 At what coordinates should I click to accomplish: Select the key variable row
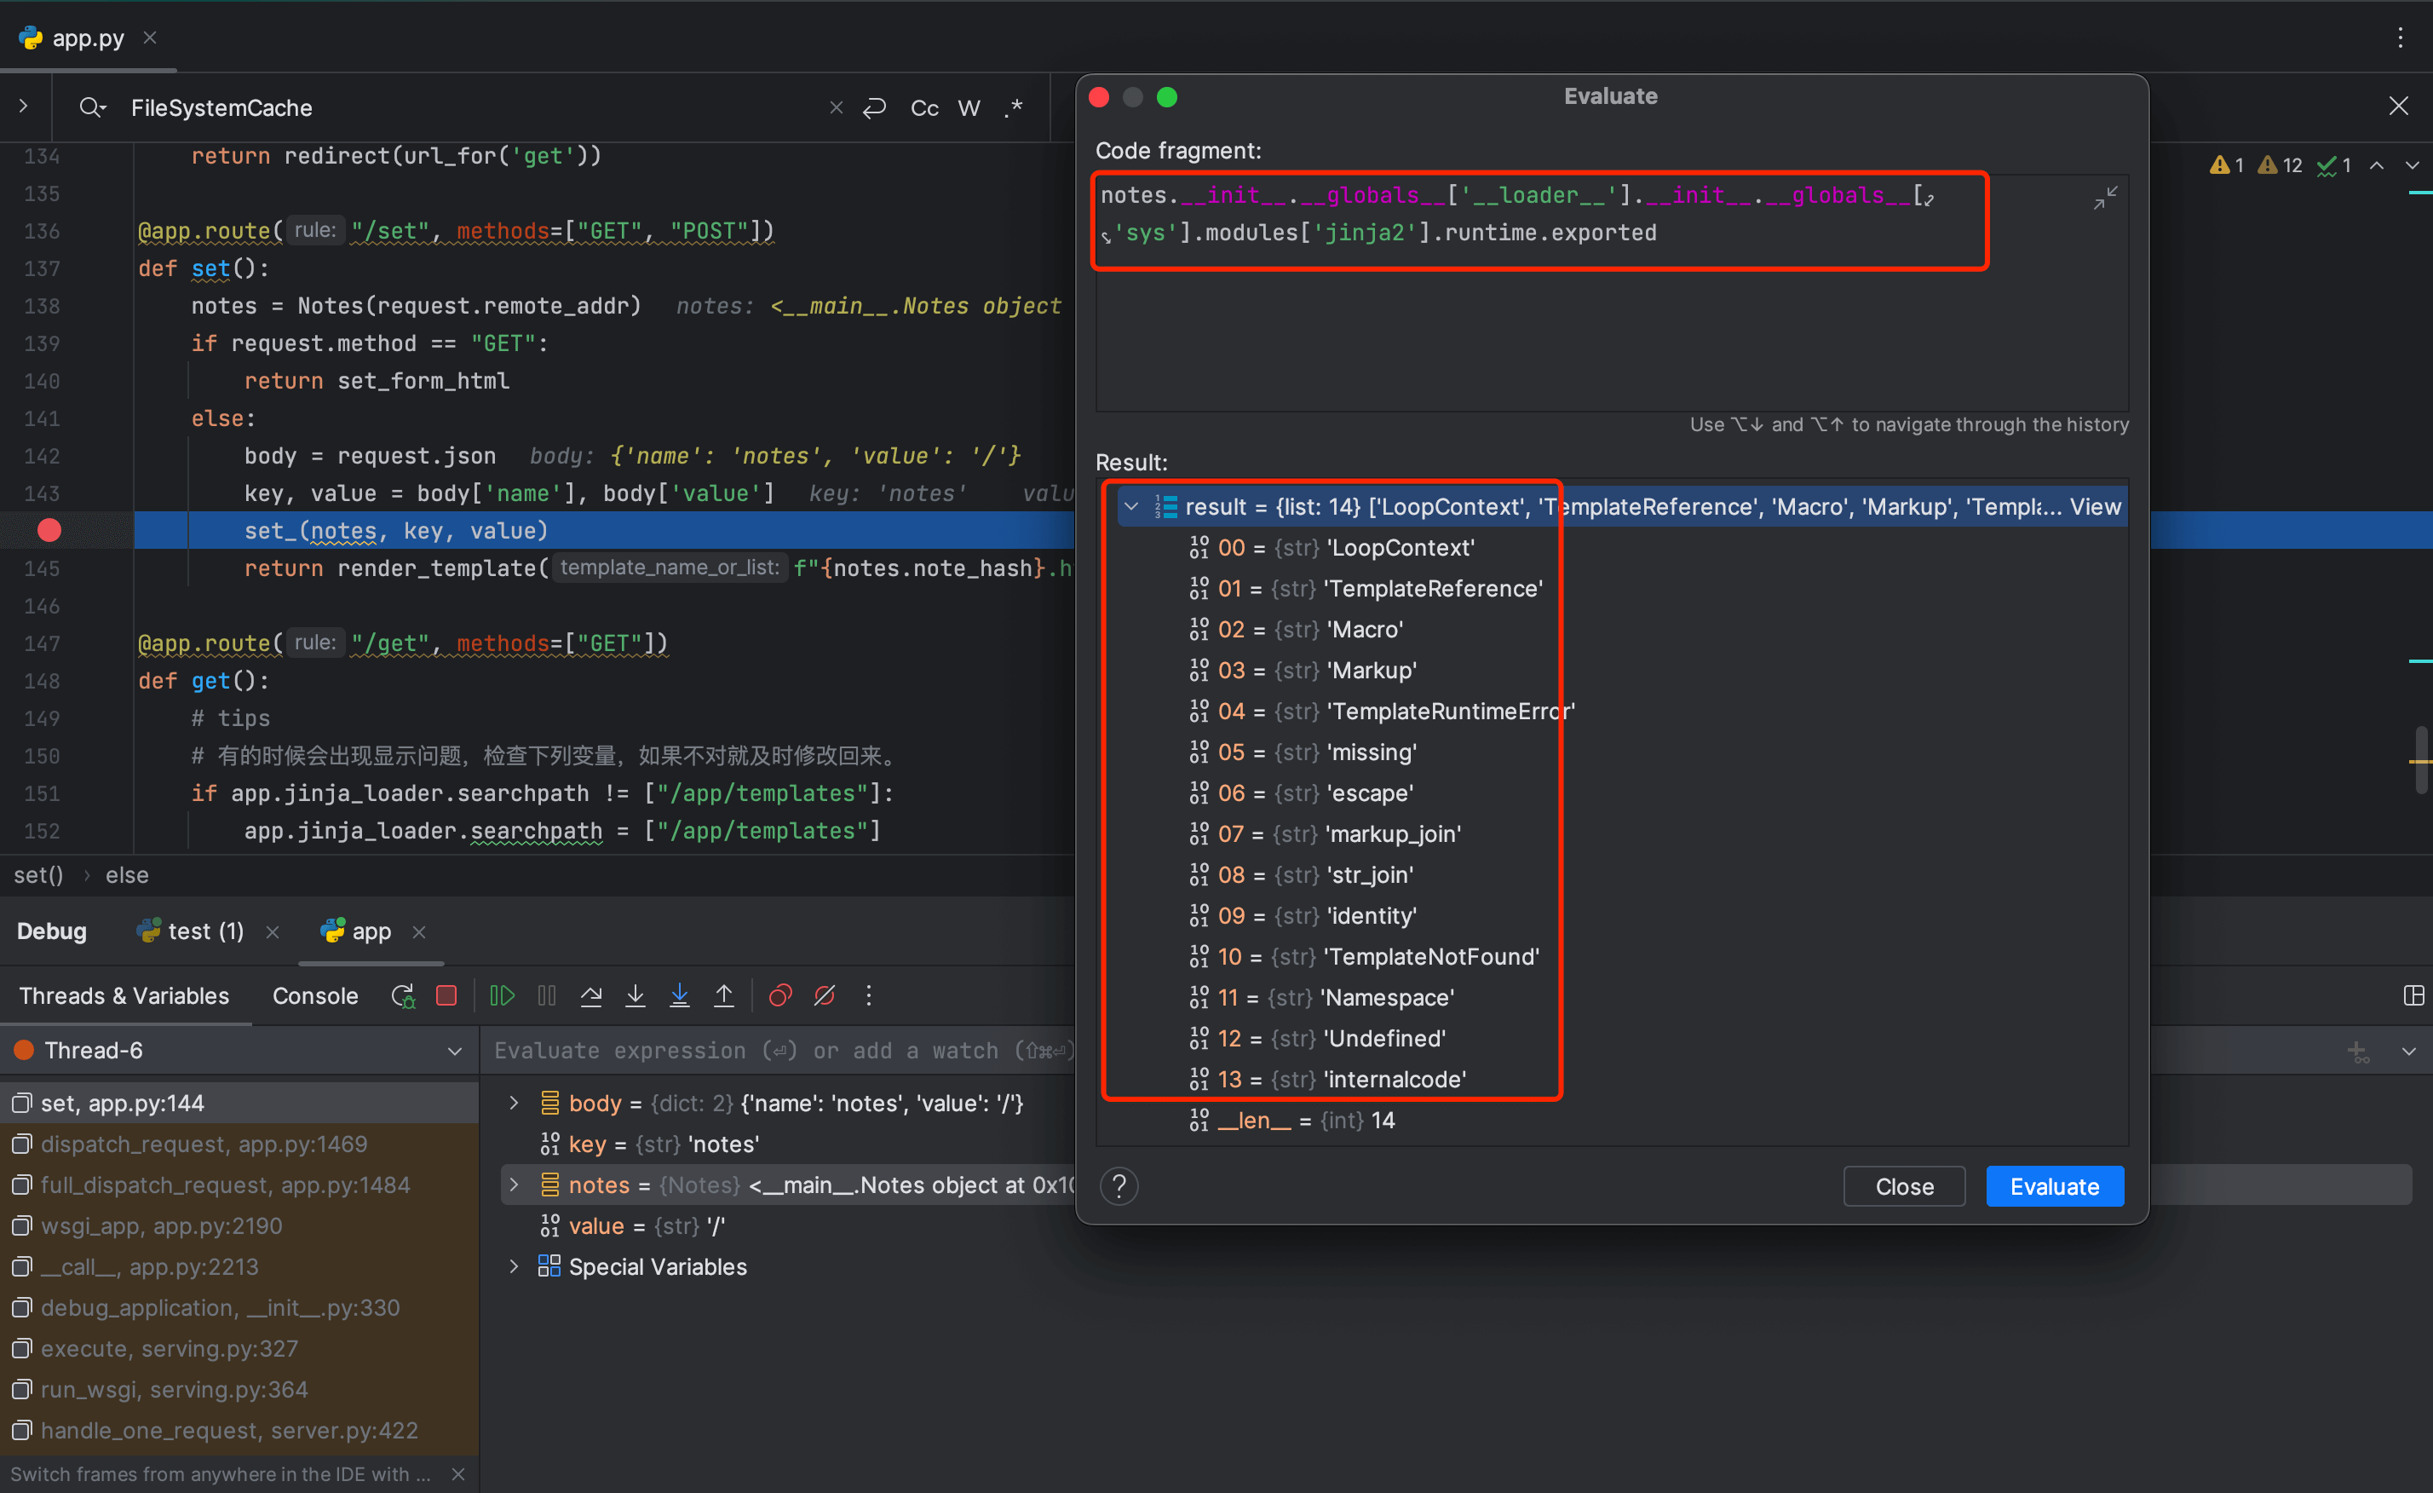[650, 1144]
